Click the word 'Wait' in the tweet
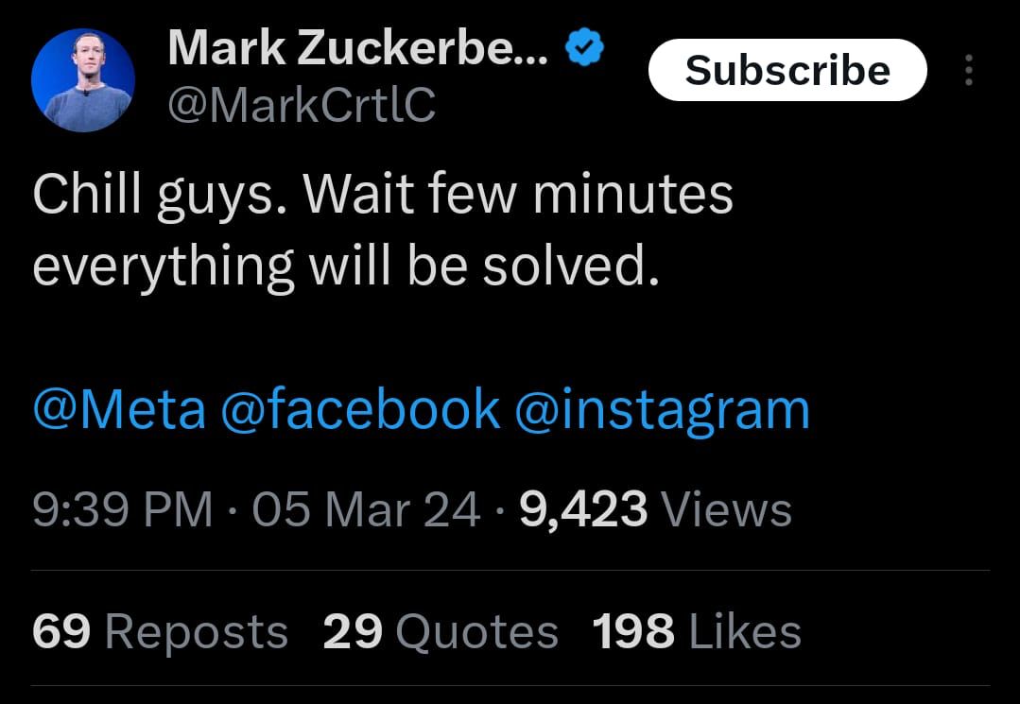This screenshot has width=1020, height=704. (358, 195)
